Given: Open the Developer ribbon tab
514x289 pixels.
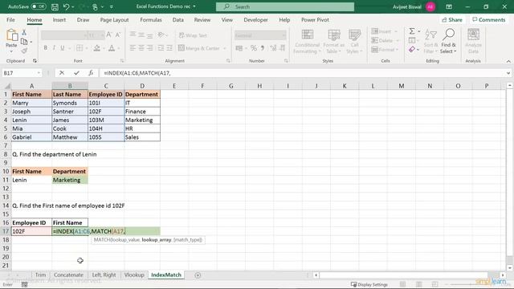Looking at the screenshot, I should 255,19.
